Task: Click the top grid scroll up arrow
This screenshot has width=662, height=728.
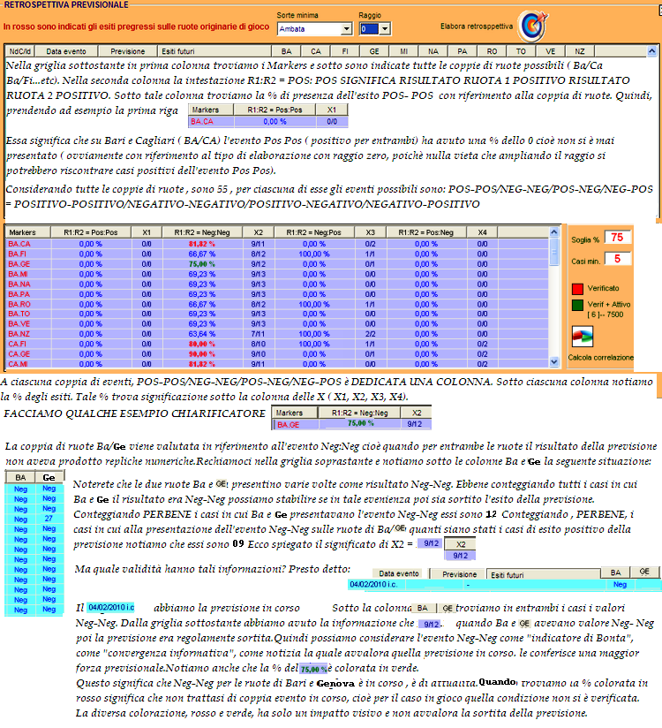Action: [x=651, y=51]
